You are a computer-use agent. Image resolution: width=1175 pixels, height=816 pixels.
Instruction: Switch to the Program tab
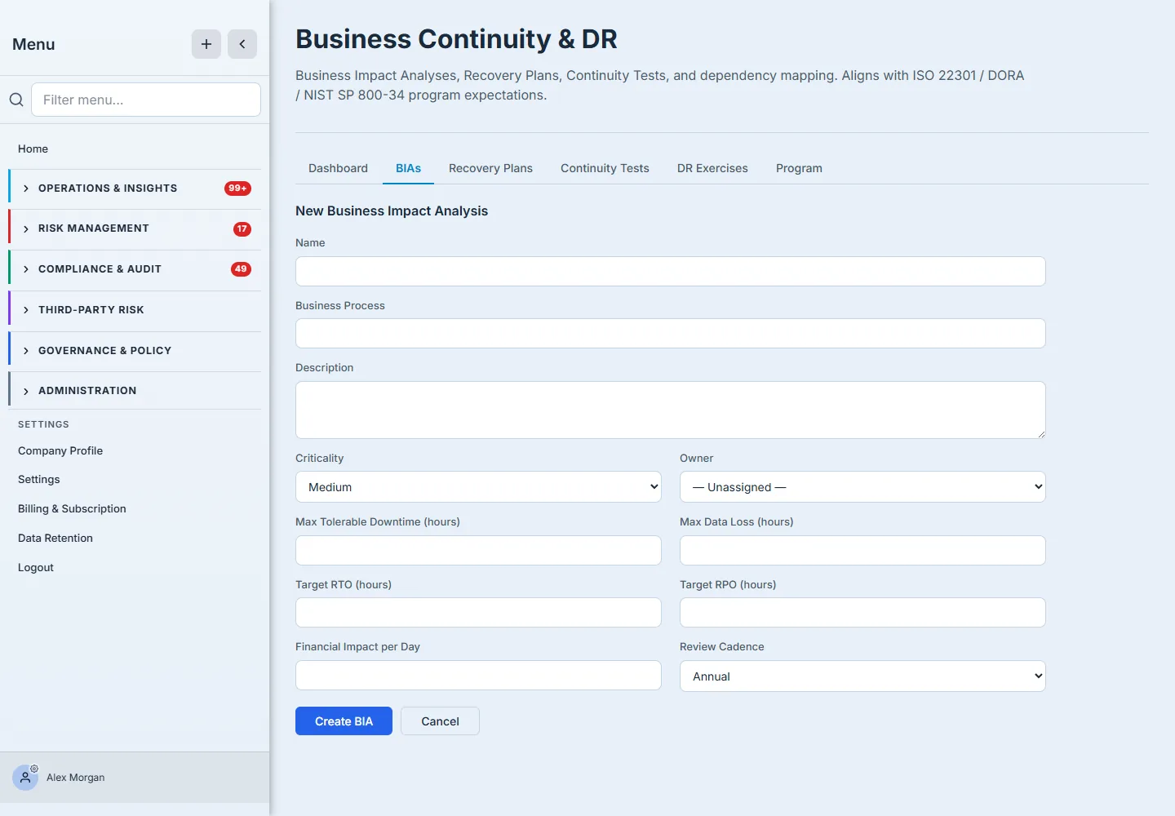[x=799, y=168]
